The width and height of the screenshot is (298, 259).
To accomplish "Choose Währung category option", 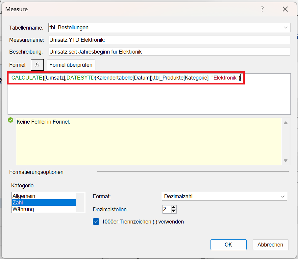I will tap(44, 209).
